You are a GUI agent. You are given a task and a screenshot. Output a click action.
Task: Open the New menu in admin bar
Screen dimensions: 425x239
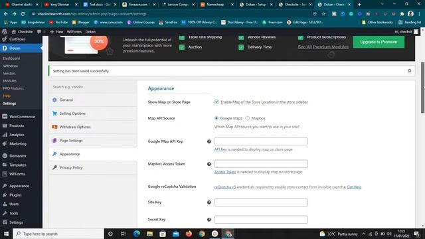point(56,32)
